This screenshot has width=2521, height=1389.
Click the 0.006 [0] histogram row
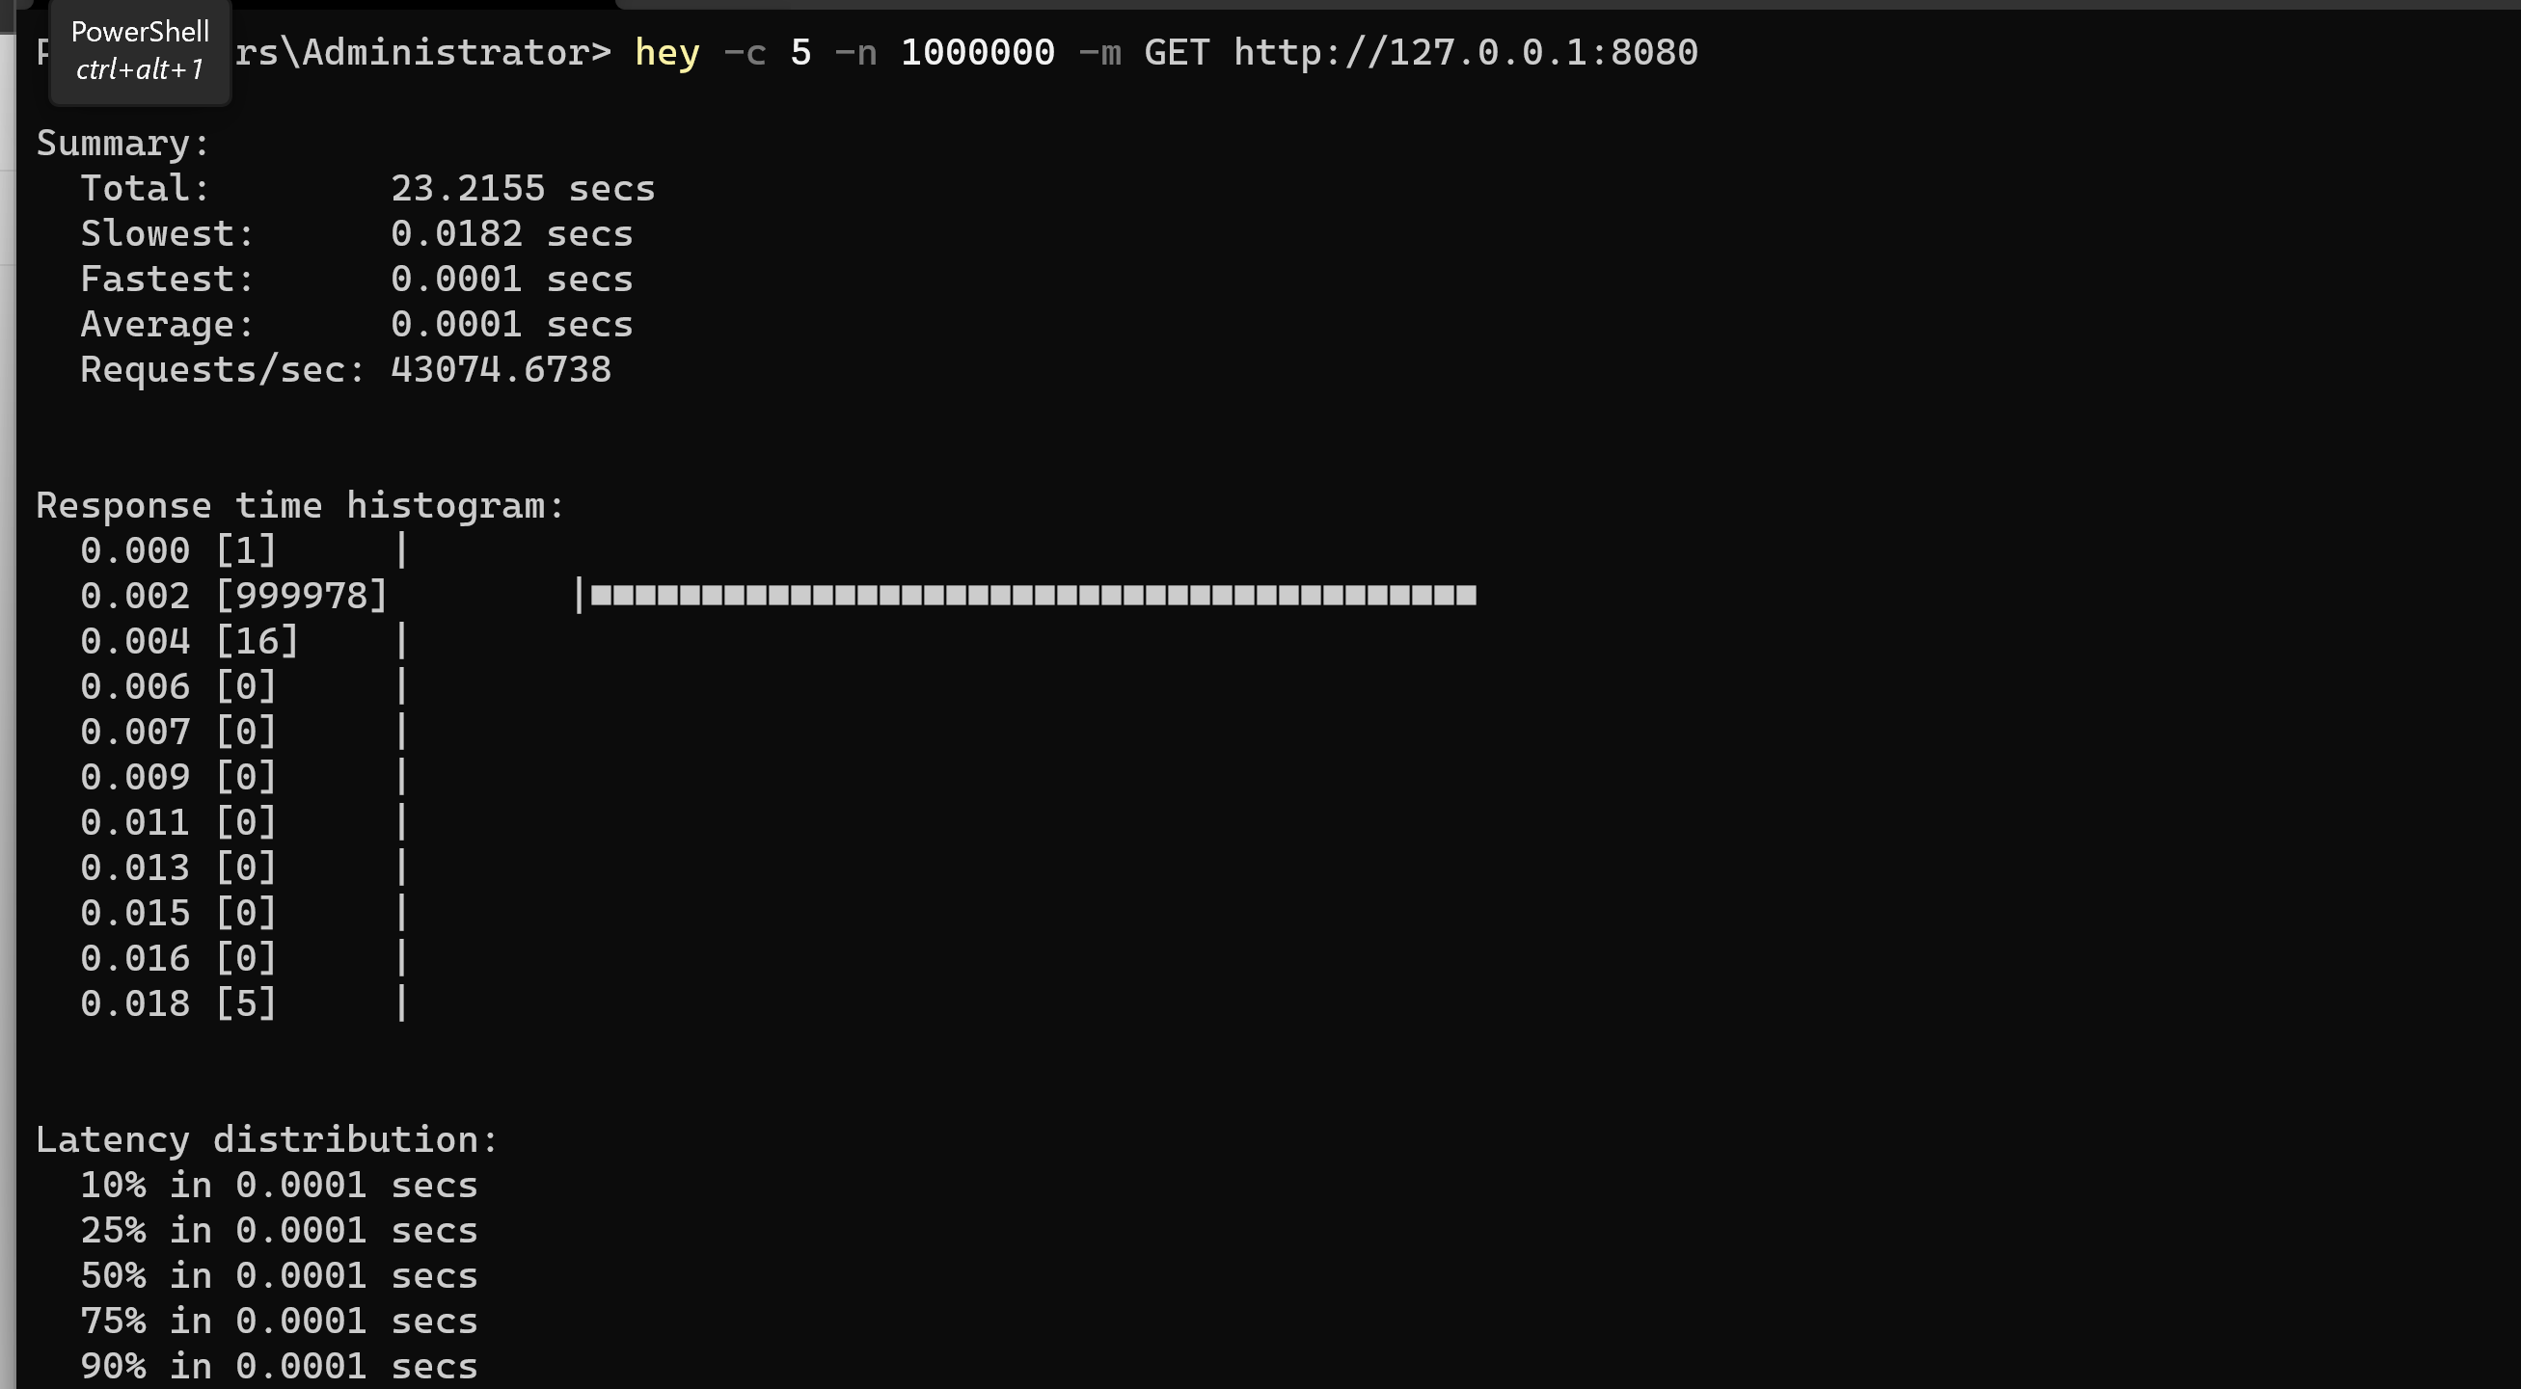244,686
